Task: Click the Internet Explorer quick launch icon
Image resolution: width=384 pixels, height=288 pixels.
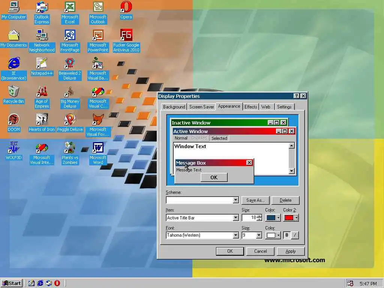Action: [x=40, y=283]
